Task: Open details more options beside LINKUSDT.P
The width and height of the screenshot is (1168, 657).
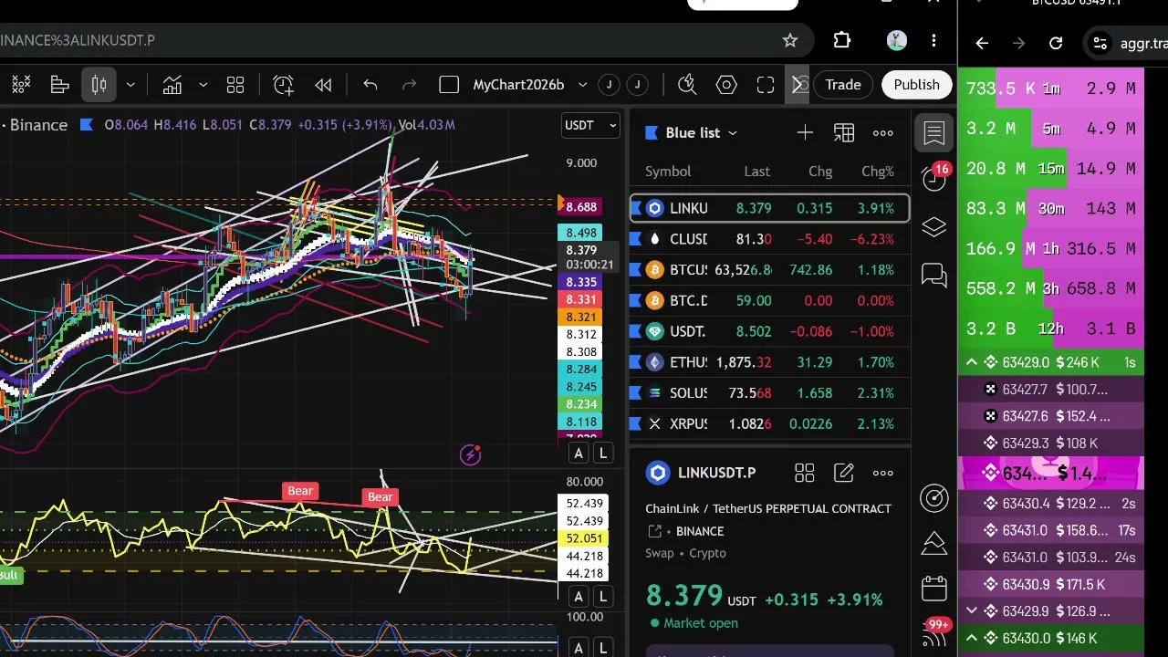Action: point(883,473)
